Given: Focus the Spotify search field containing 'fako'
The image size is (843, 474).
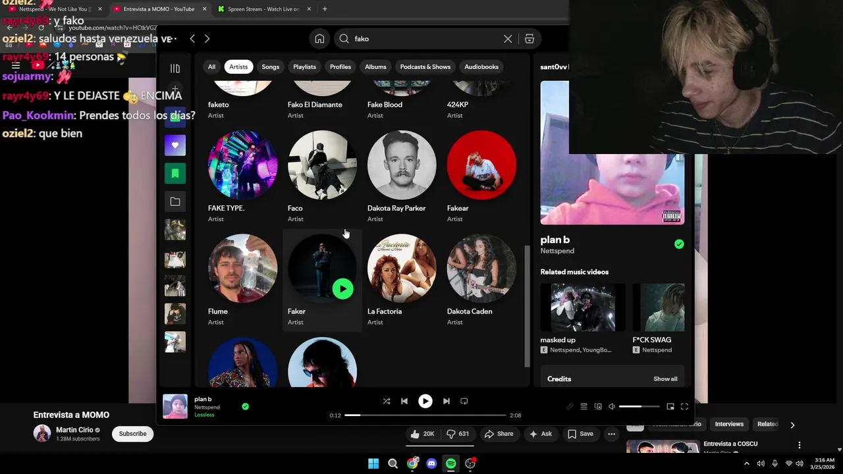Looking at the screenshot, I should (x=425, y=39).
